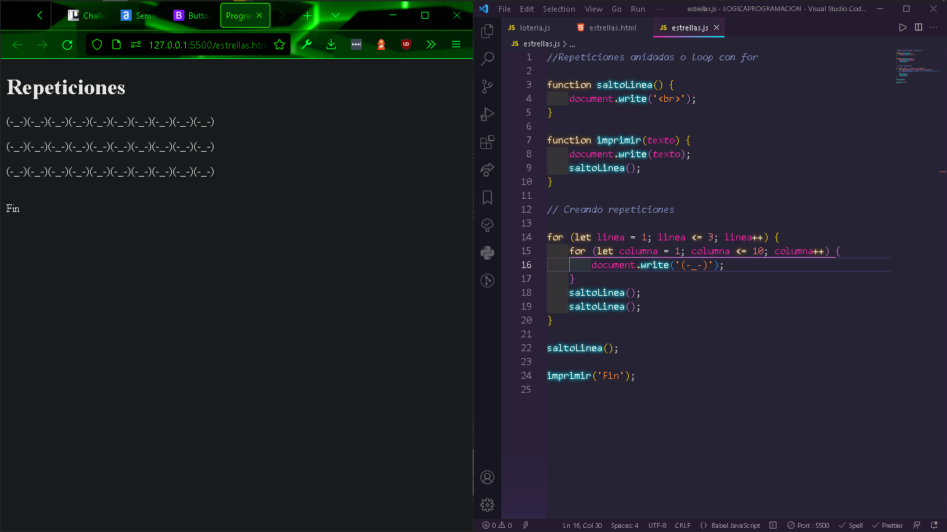
Task: Change end of line sequence CRLF
Action: pyautogui.click(x=683, y=525)
